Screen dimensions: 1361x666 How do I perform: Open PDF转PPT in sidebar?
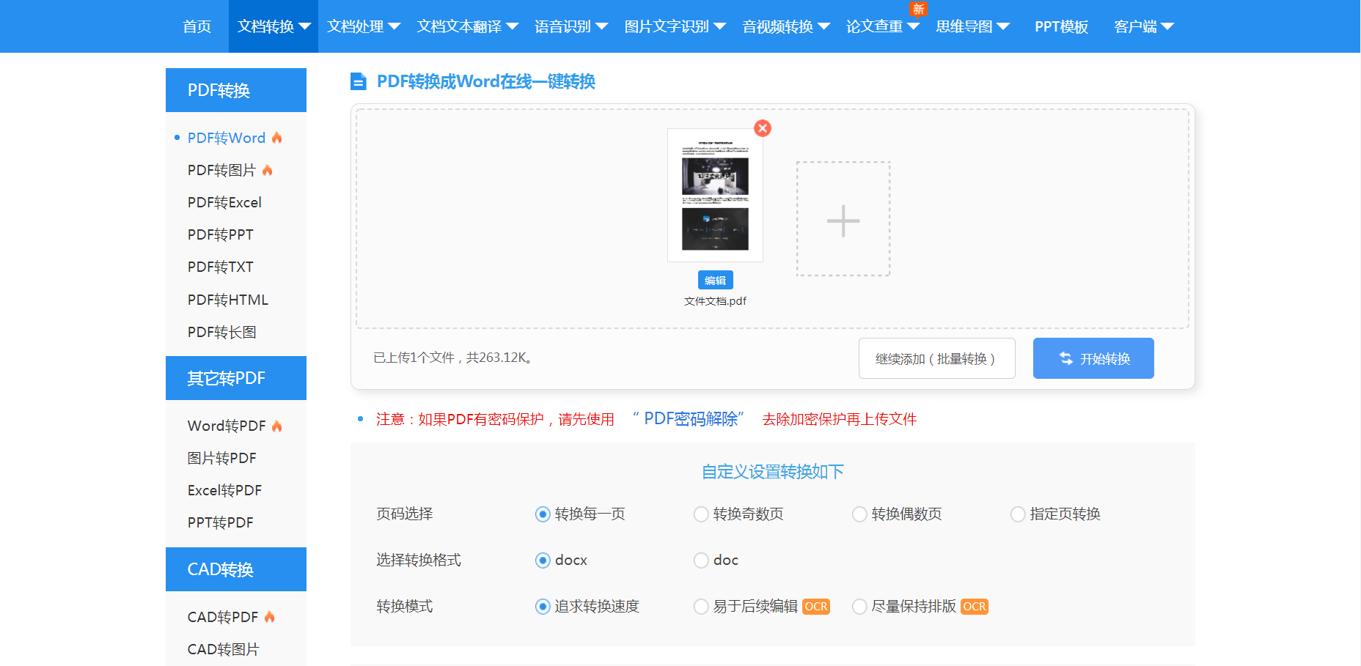pyautogui.click(x=221, y=234)
